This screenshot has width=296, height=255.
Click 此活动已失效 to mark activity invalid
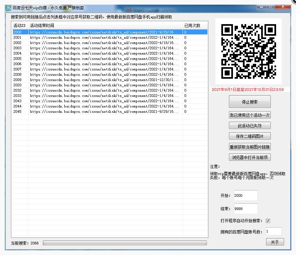249,125
